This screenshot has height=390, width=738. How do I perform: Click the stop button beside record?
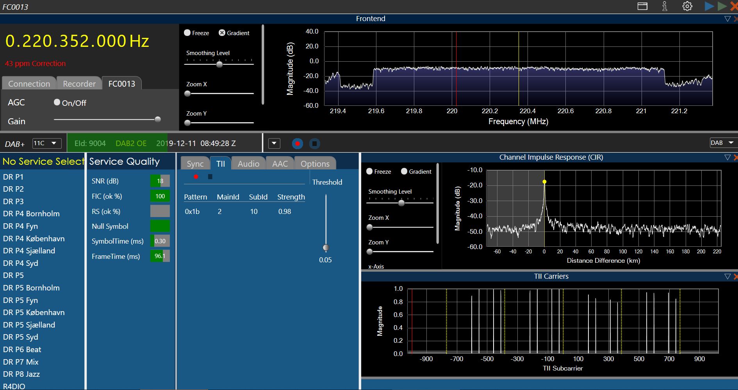point(314,144)
